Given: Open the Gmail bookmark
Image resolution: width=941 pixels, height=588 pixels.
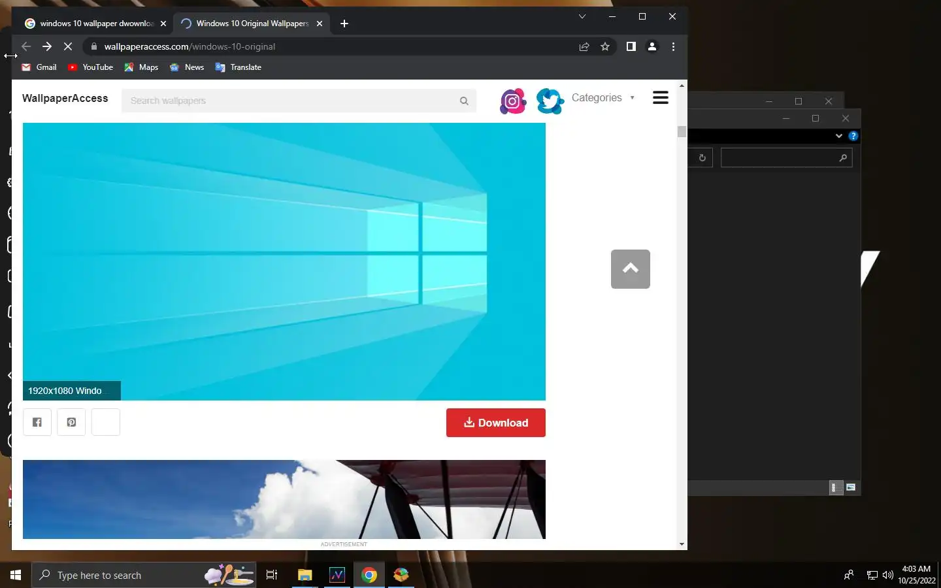Looking at the screenshot, I should click(39, 67).
